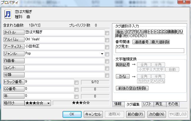
Task: Toggle the checkbox beside the タイトル field
Action: pos(107,32)
